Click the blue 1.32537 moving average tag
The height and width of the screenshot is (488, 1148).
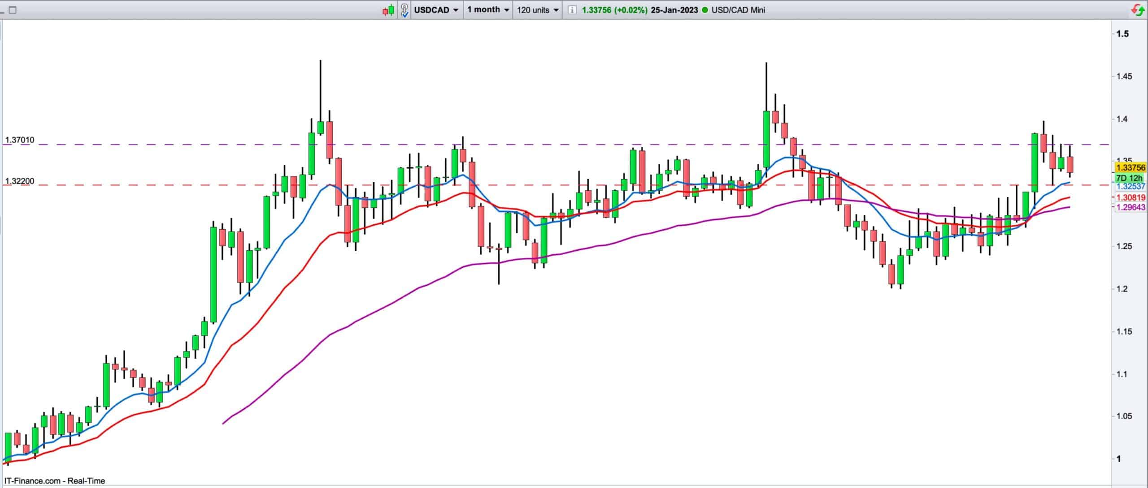(1130, 187)
